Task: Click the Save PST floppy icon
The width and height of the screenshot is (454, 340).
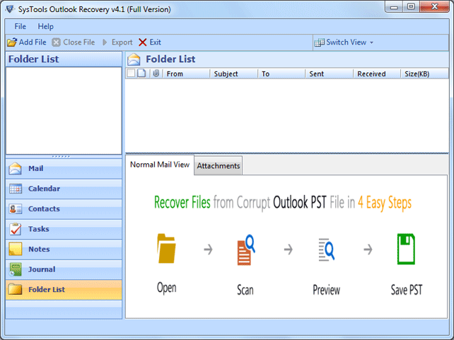Action: 406,249
